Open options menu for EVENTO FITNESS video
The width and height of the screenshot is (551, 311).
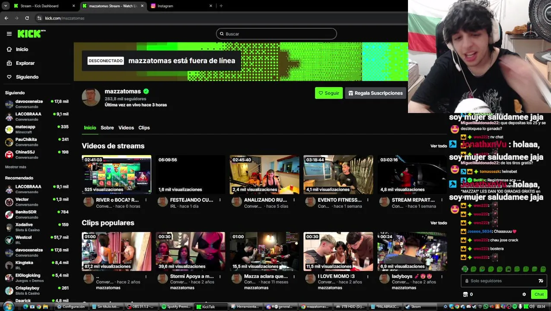tap(368, 200)
